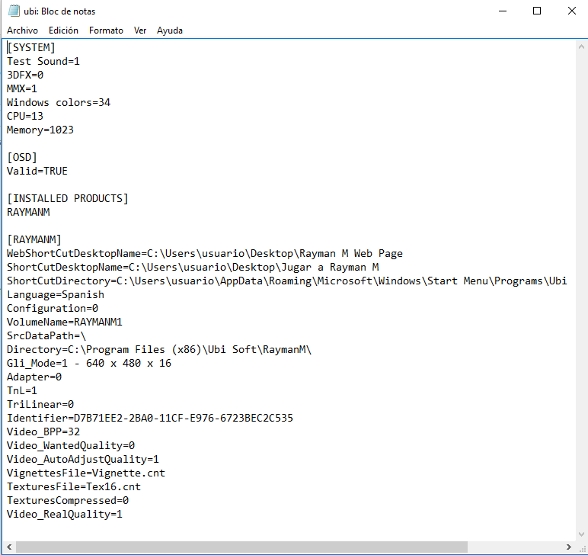Click on the Identifier GUID line
Viewport: 588px width, 555px height.
(150, 418)
